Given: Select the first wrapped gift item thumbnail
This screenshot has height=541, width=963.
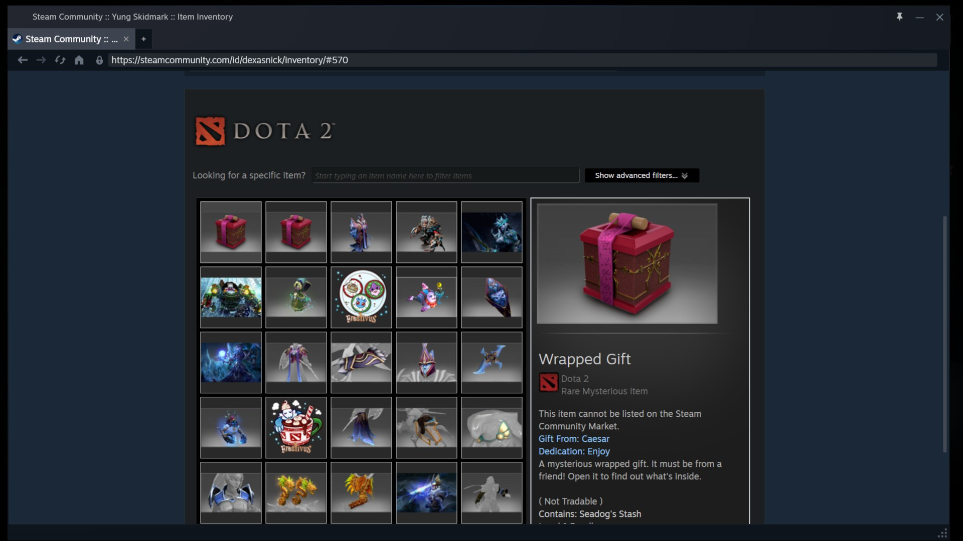Looking at the screenshot, I should 231,232.
